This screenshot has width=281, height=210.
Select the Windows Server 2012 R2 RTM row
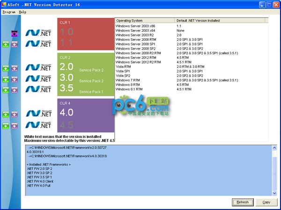pyautogui.click(x=192, y=62)
